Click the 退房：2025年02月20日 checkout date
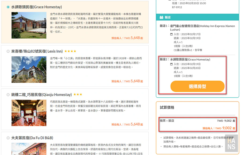Screen dimensions: 241x155 click(x=187, y=68)
